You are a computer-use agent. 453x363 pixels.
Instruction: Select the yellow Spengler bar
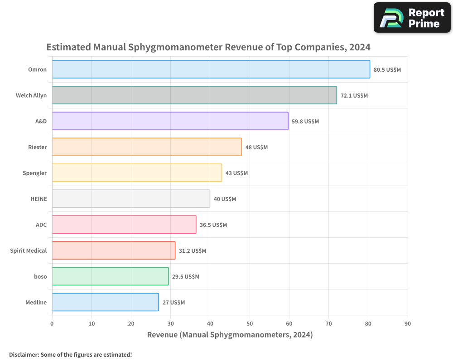click(137, 173)
